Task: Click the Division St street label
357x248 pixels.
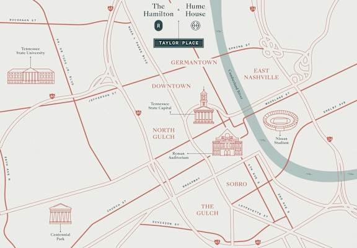Action: (165, 223)
